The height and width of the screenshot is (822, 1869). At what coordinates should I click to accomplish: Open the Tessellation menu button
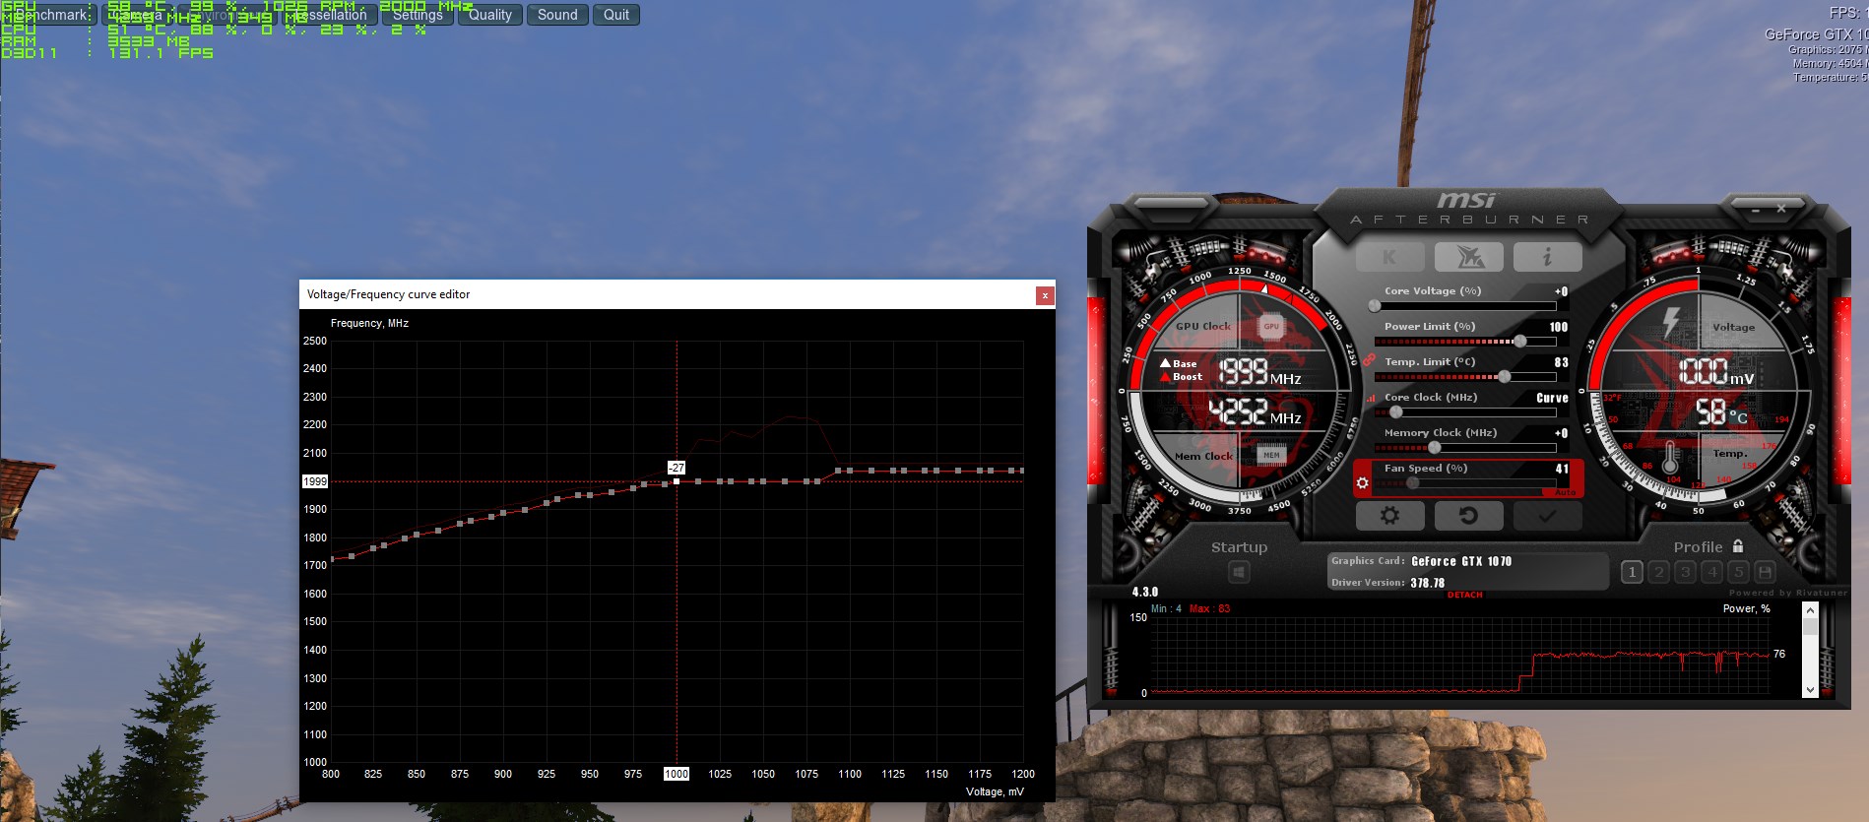click(331, 15)
